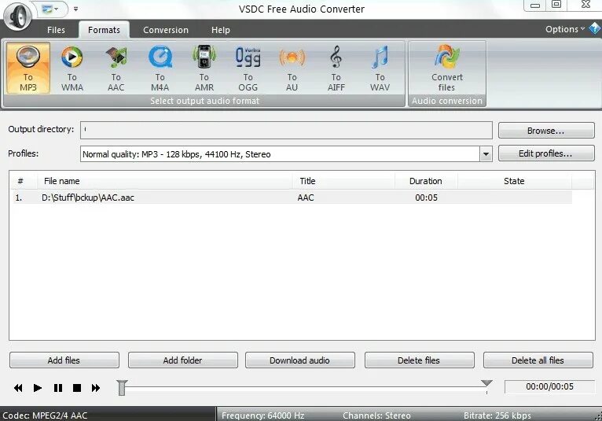Screen dimensions: 602x421
Task: Click the State column header
Action: pyautogui.click(x=514, y=181)
